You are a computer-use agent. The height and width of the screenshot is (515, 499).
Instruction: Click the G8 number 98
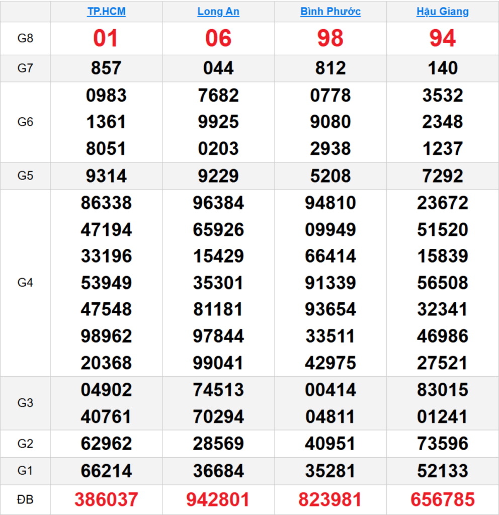pyautogui.click(x=330, y=38)
